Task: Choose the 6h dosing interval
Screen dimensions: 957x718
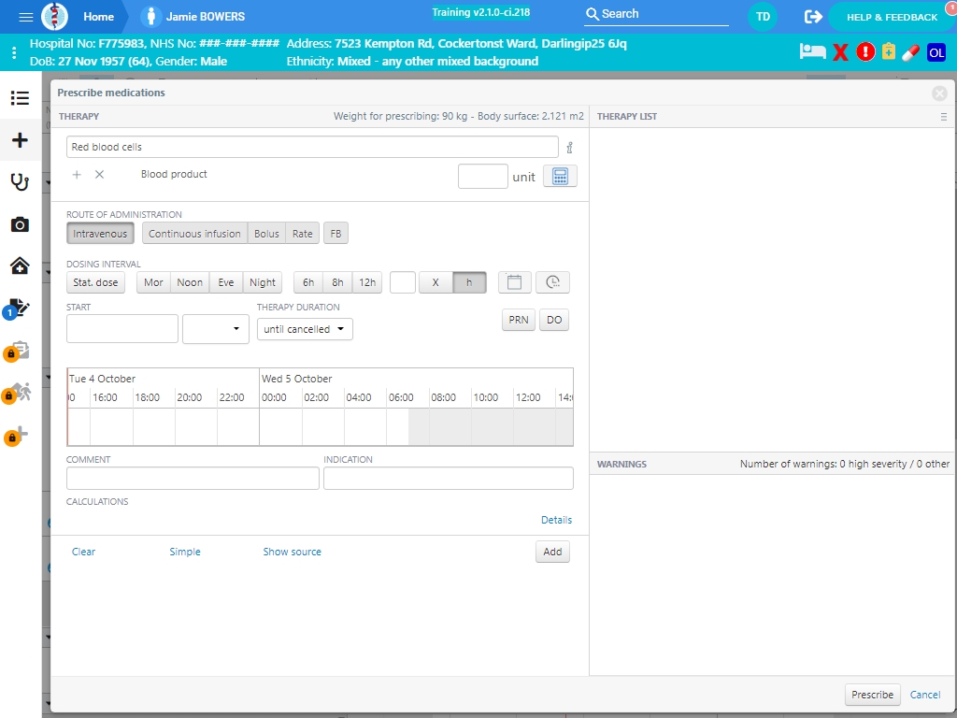Action: 308,282
